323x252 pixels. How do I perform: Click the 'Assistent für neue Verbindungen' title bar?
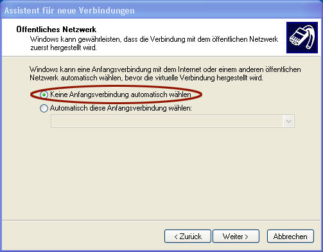[x=161, y=10]
